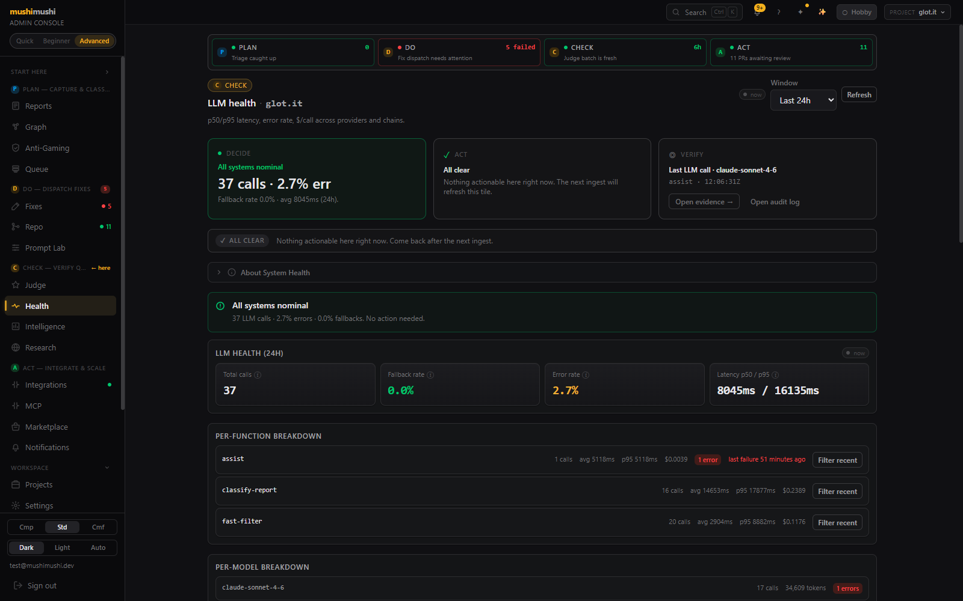The height and width of the screenshot is (601, 963).
Task: Click the Refresh button
Action: click(x=859, y=94)
